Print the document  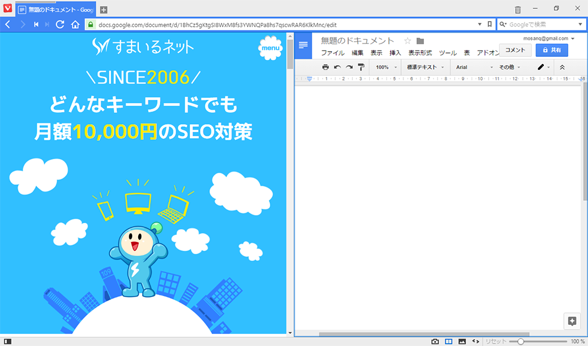[x=326, y=68]
